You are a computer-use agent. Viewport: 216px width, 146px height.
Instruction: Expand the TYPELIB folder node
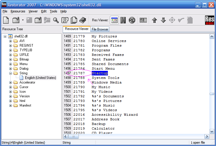point(10,50)
